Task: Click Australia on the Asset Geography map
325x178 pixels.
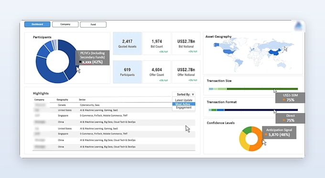Action: pos(282,65)
